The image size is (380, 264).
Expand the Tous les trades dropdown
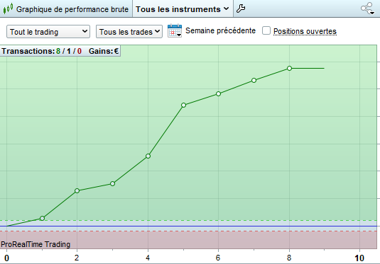129,32
